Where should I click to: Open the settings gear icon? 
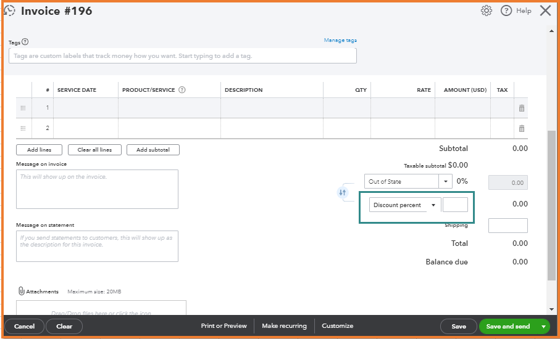coord(487,10)
